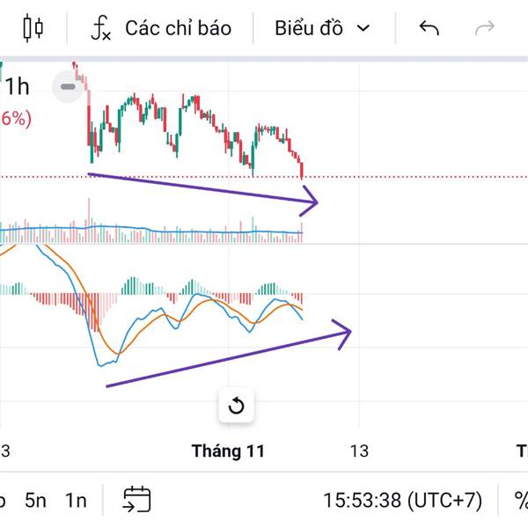Screen dimensions: 528x528
Task: Click the fx indicators icon
Action: pos(101,29)
